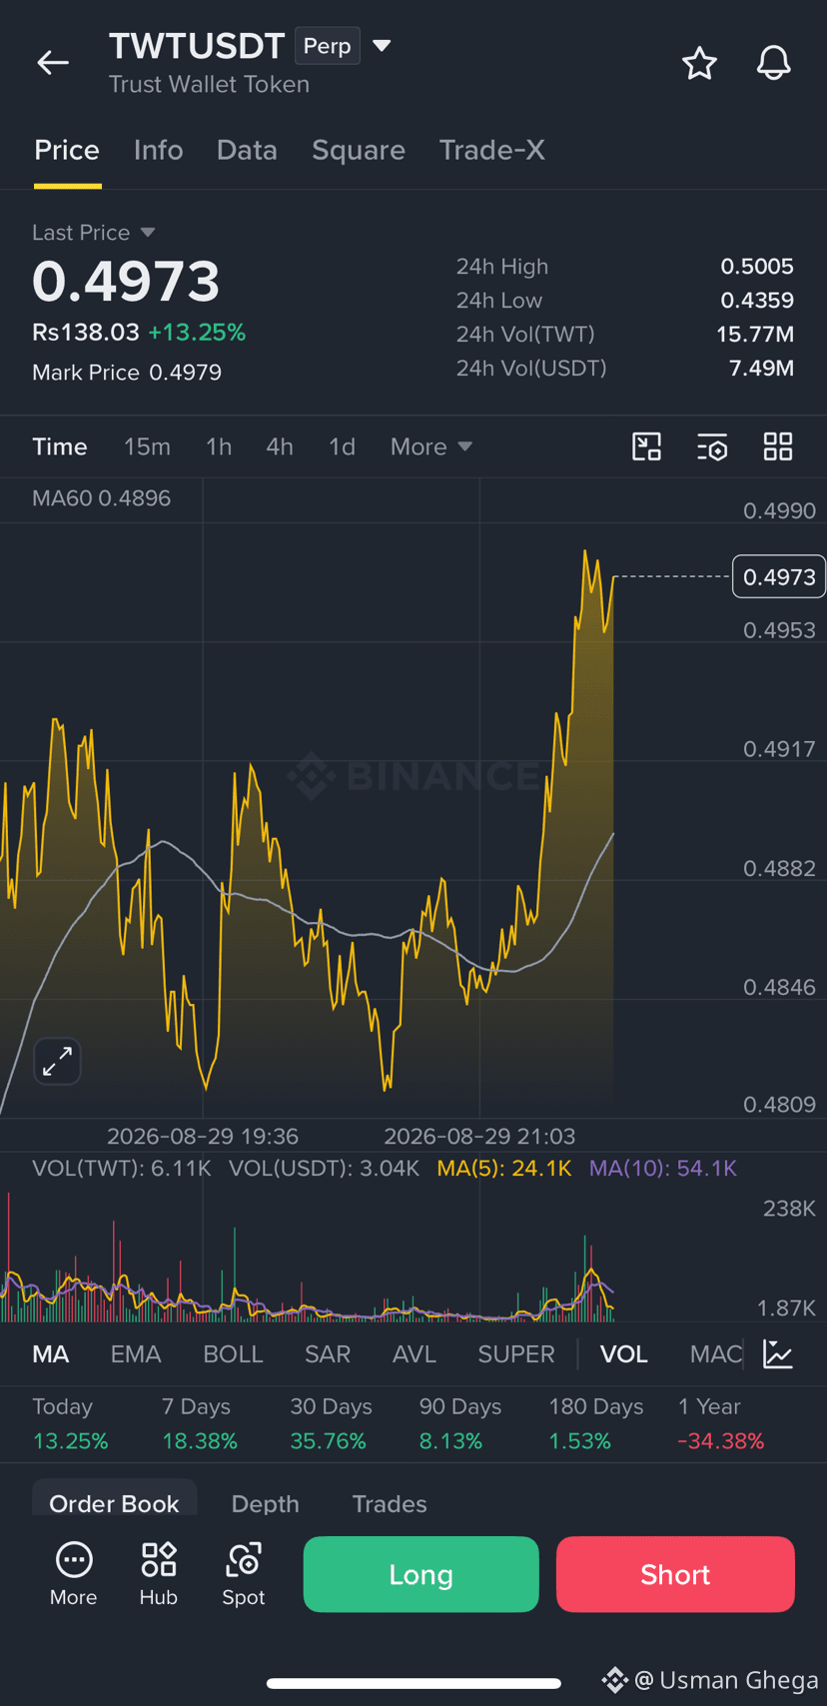Image resolution: width=827 pixels, height=1706 pixels.
Task: Tap the 7 Days 18.38% performance
Action: [x=200, y=1424]
